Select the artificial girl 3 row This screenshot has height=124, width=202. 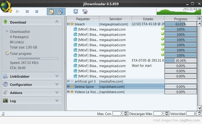[x=132, y=81]
